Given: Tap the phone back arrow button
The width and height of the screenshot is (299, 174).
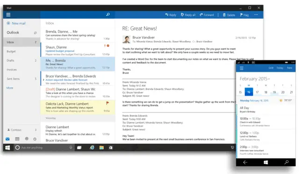Looking at the screenshot, I should (x=245, y=162).
